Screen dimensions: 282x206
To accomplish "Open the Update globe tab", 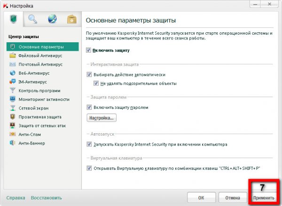I will (x=52, y=19).
